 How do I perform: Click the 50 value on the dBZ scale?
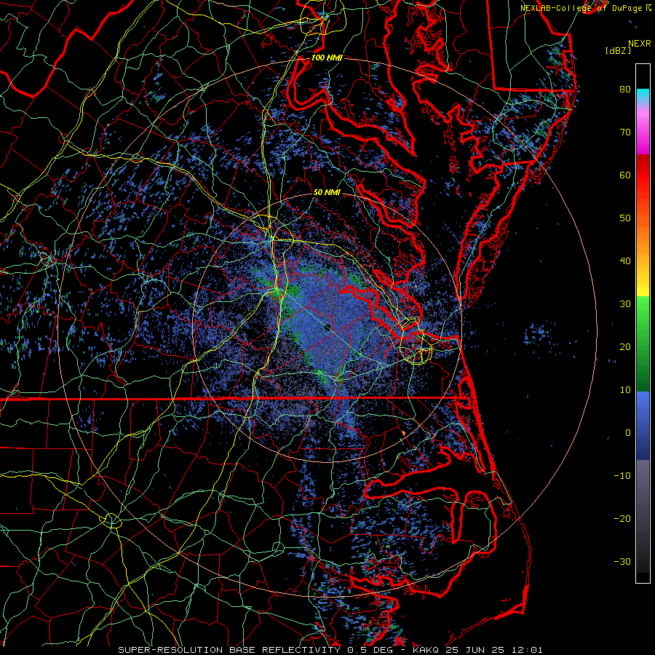click(x=625, y=218)
